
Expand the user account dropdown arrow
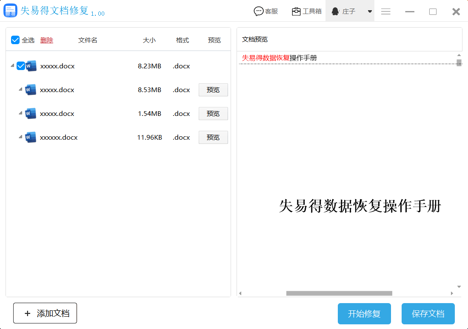click(x=370, y=11)
